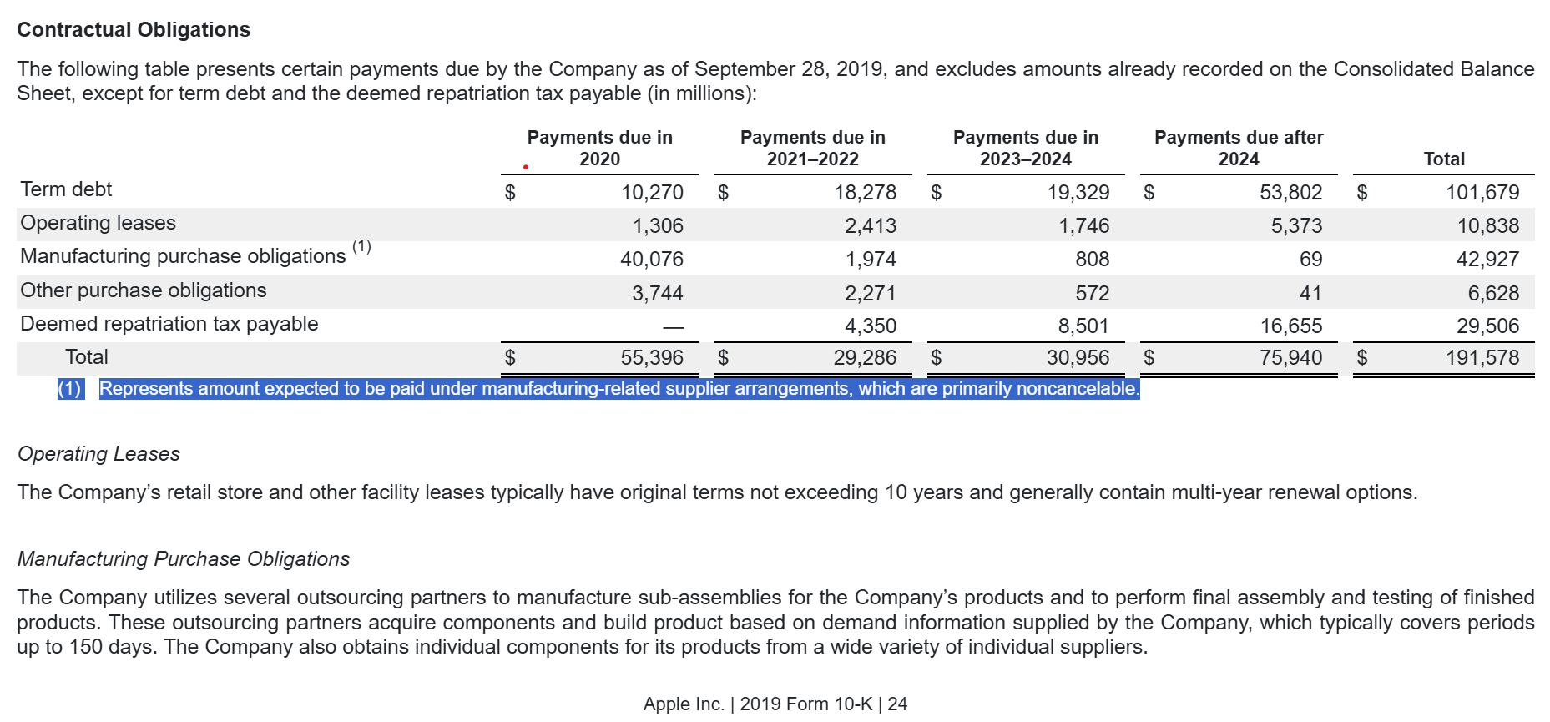
Task: Click manufacturing obligations value 808
Action: click(1093, 260)
